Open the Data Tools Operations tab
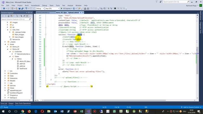203x114 pixels. coord(23,103)
